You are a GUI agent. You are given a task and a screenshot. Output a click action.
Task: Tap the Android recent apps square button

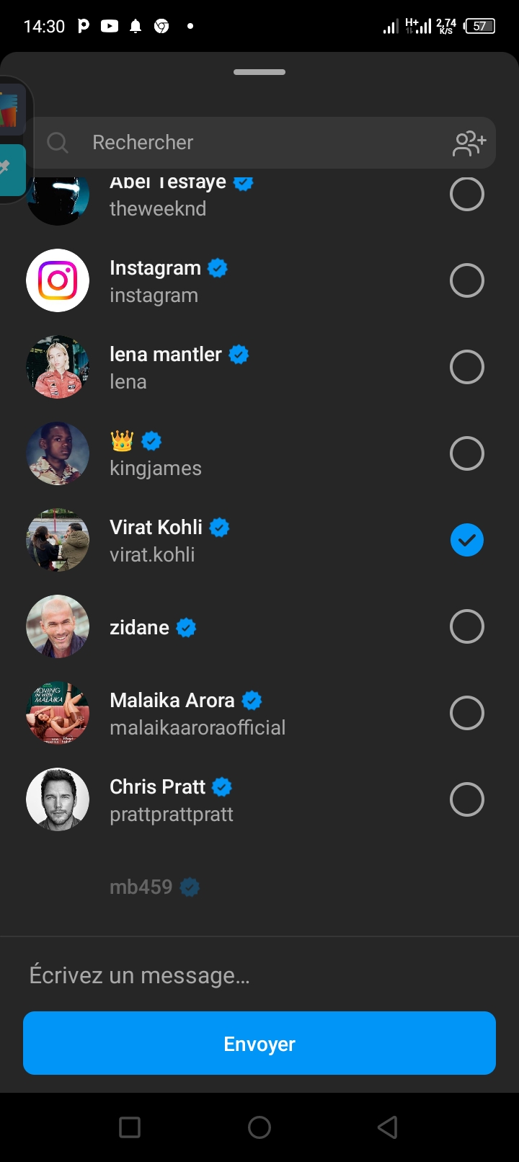130,1127
